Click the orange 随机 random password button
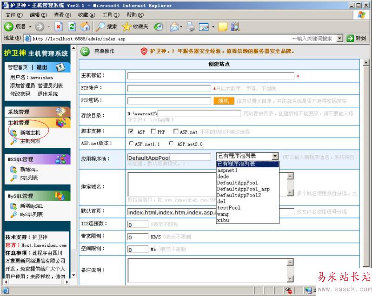372x296 pixels. [224, 101]
